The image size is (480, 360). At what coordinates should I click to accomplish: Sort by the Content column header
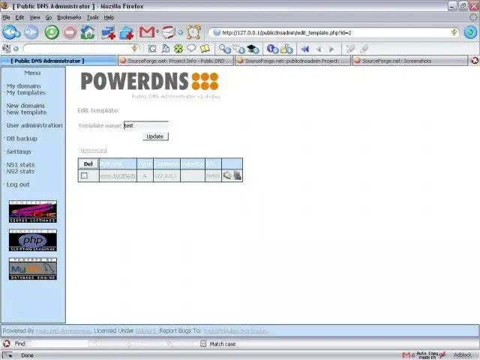click(x=166, y=164)
